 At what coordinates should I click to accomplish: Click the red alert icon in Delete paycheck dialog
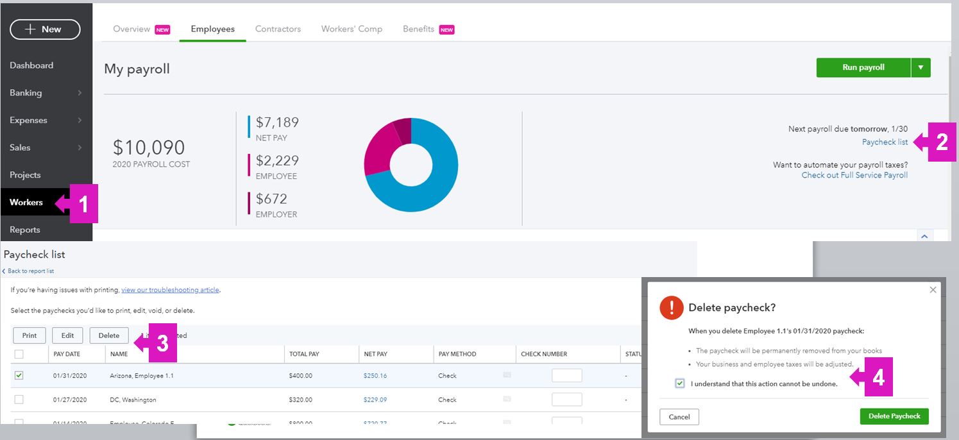click(671, 308)
